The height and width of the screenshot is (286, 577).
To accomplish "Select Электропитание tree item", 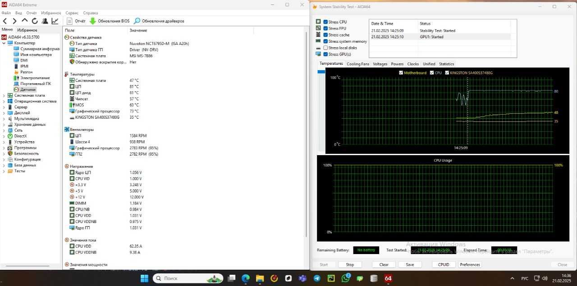I will click(32, 78).
